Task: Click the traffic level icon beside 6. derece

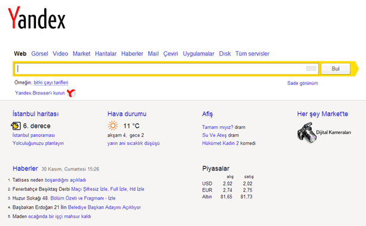Action: 16,126
